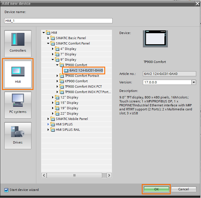Image resolution: width=201 pixels, height=198 pixels.
Task: Click the HMI SIPLUS folder icon
Action: coord(52,124)
